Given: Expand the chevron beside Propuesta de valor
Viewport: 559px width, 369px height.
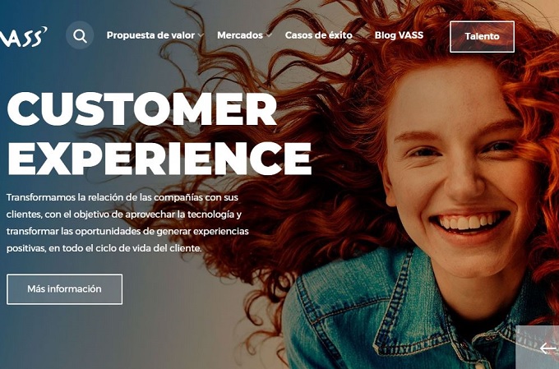Looking at the screenshot, I should point(201,35).
